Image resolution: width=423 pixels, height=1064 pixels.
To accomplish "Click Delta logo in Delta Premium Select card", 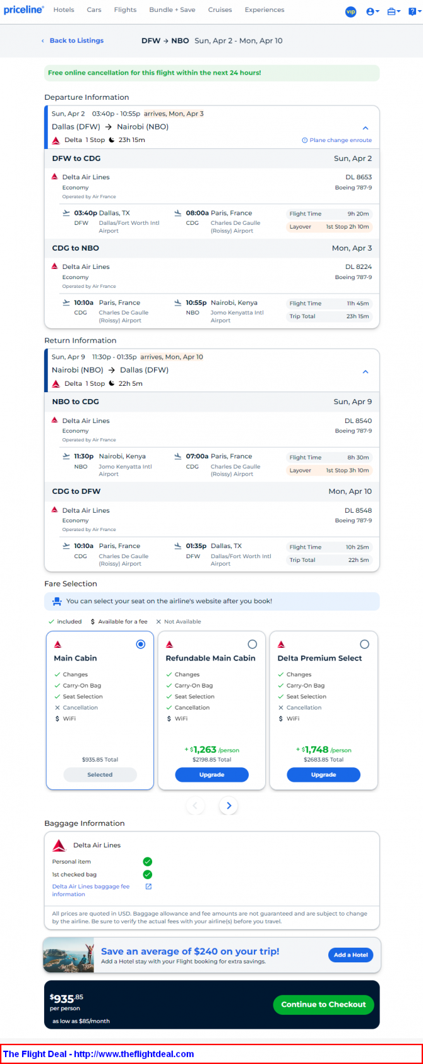I will [x=281, y=644].
